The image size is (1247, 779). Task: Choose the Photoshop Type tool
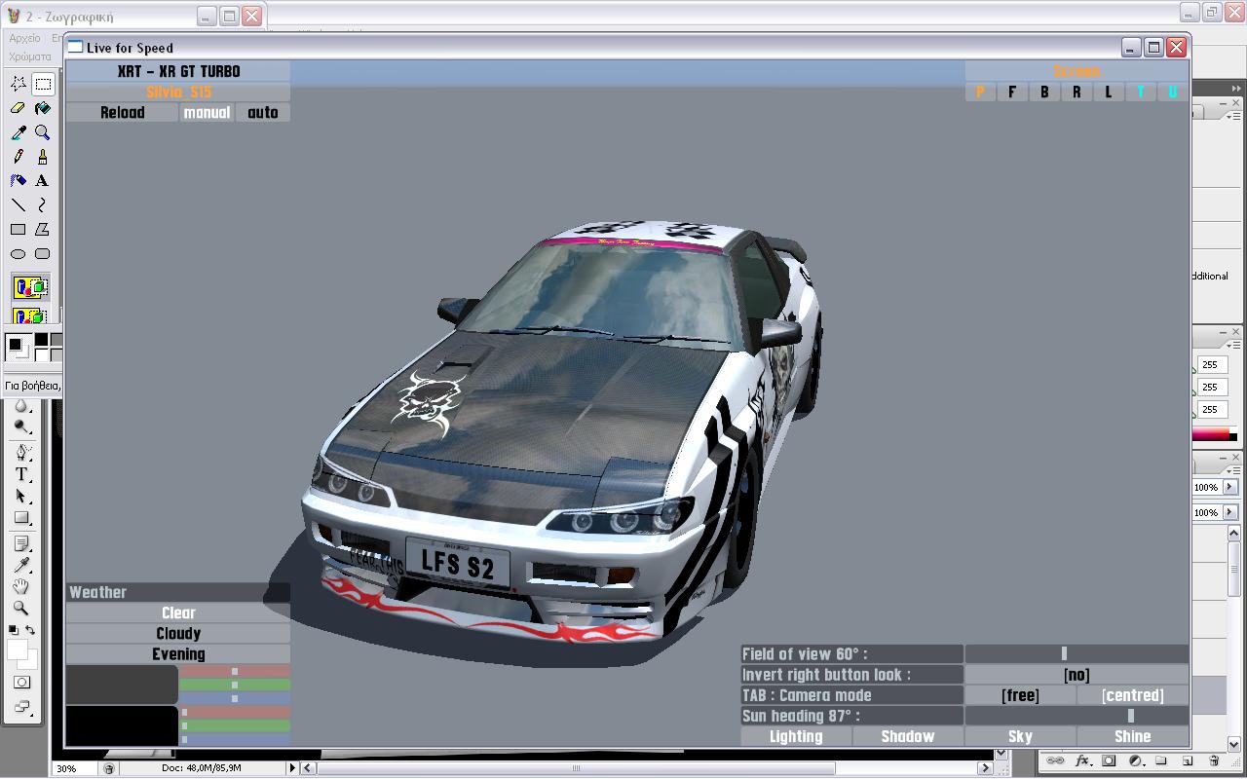(x=21, y=475)
